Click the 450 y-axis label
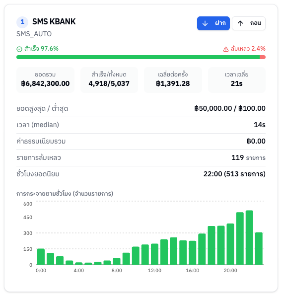282x296 pixels. point(28,217)
